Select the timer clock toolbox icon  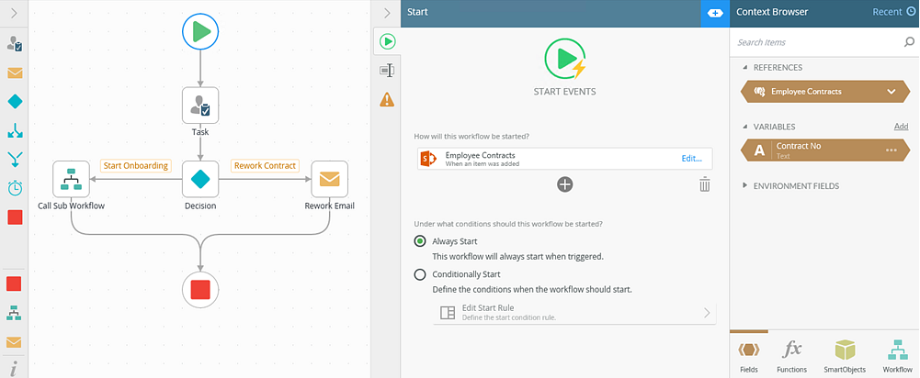(15, 188)
